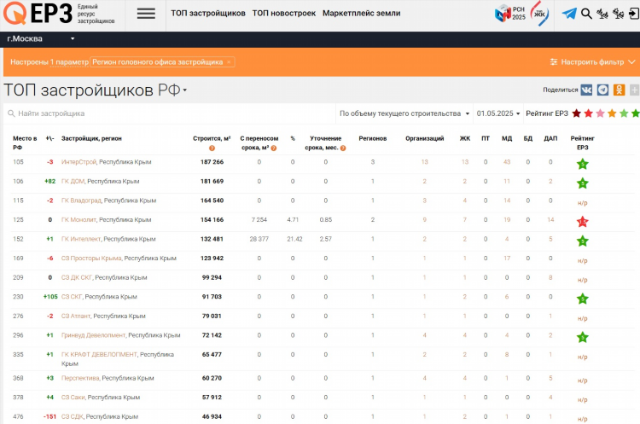Click the -151 change for СЗ СДК
Screen dimensions: 640x424
49,416
